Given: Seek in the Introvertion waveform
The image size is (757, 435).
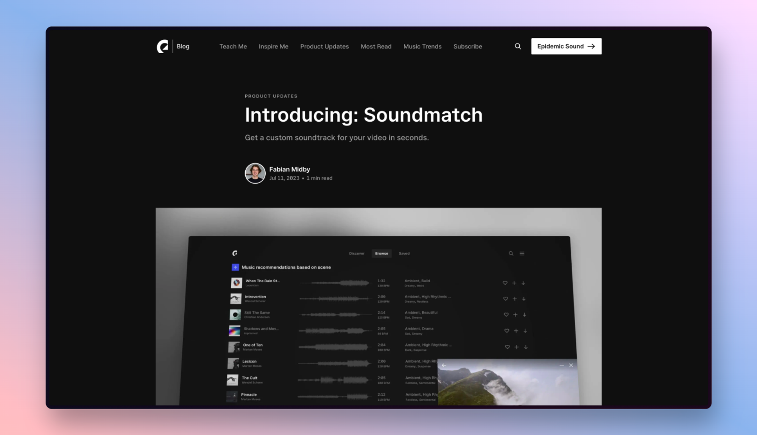Looking at the screenshot, I should (335, 299).
